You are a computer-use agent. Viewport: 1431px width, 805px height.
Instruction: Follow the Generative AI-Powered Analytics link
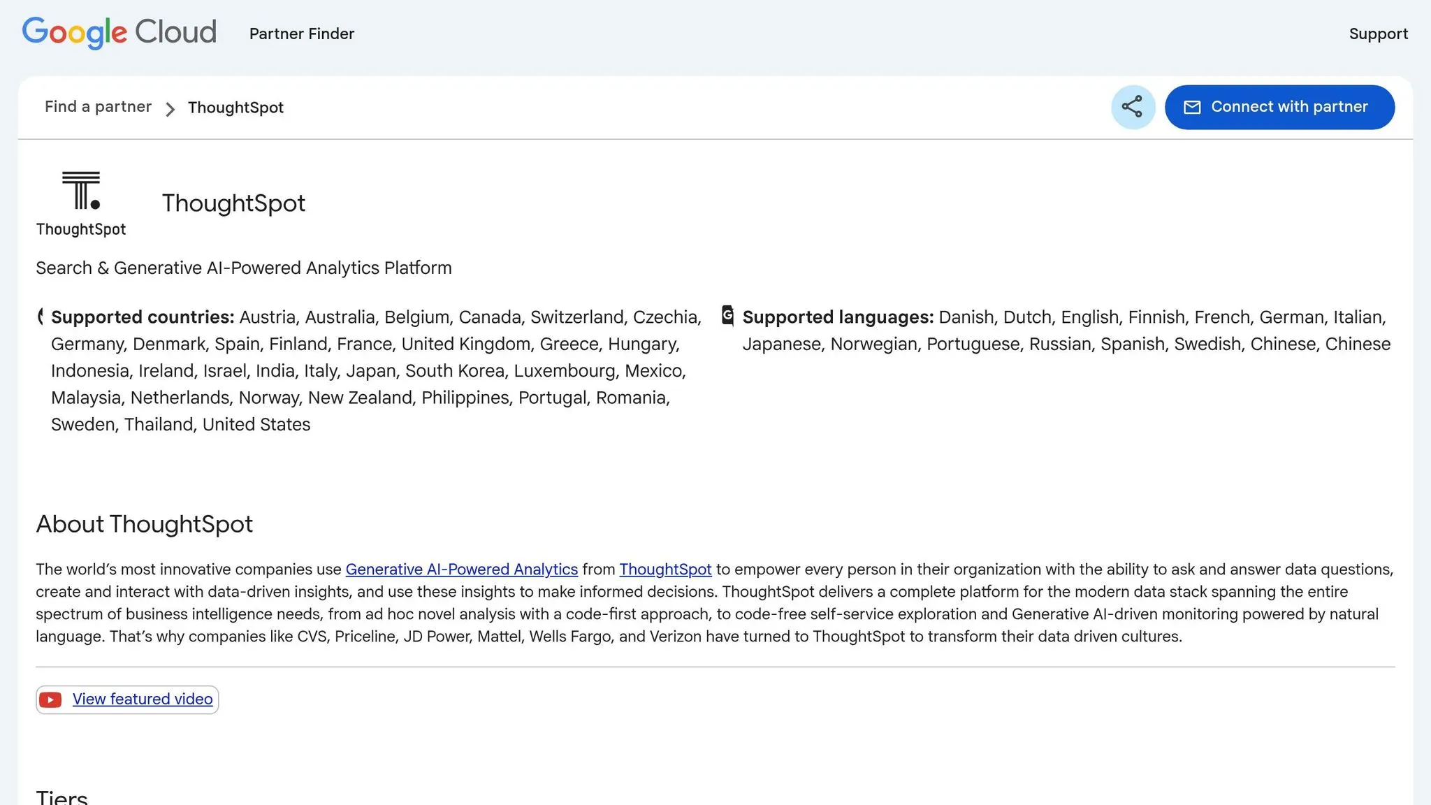(462, 570)
